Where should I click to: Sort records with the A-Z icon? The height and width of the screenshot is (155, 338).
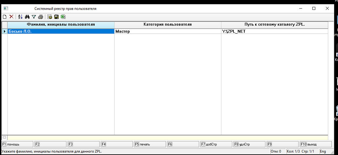(20, 17)
